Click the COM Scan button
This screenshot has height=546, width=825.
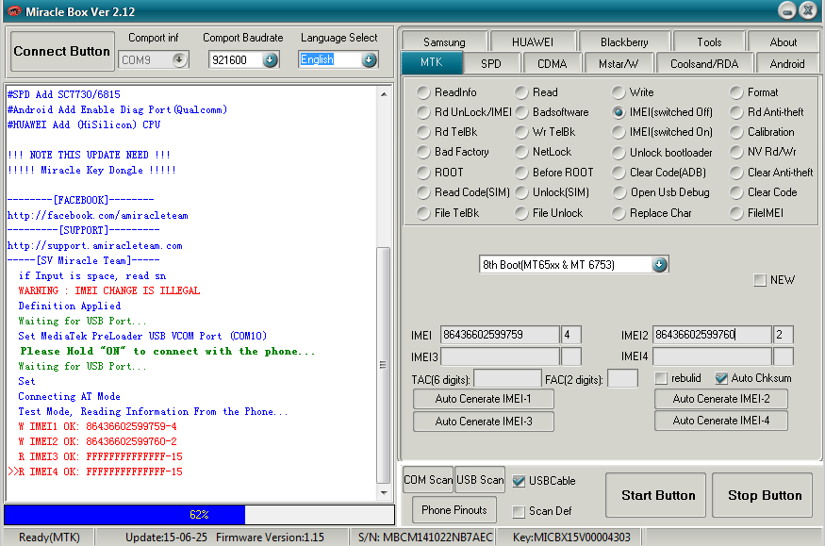428,480
